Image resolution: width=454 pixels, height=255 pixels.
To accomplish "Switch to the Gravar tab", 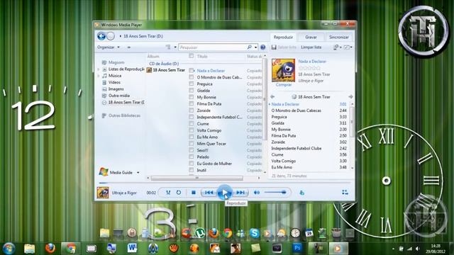I will [311, 38].
